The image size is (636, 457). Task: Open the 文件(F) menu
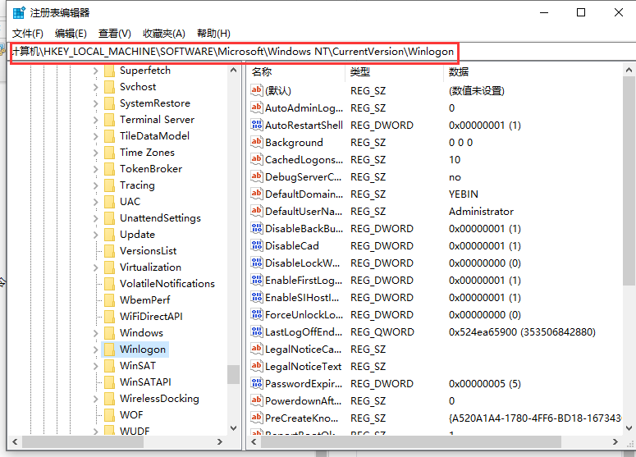point(27,34)
